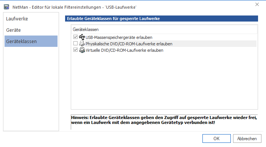Select the Geräteklassen sidebar entry
This screenshot has width=266, height=147.
(x=31, y=41)
